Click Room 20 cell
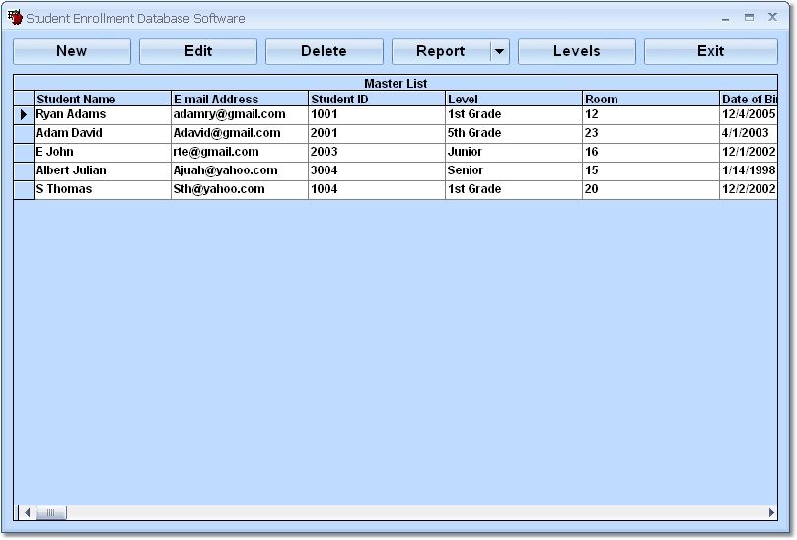 point(651,190)
